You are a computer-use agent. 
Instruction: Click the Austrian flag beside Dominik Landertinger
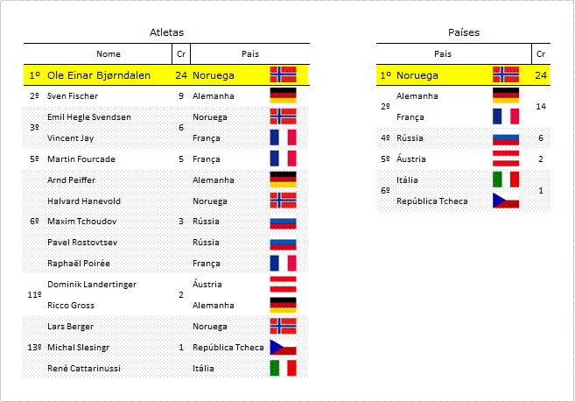pyautogui.click(x=283, y=284)
